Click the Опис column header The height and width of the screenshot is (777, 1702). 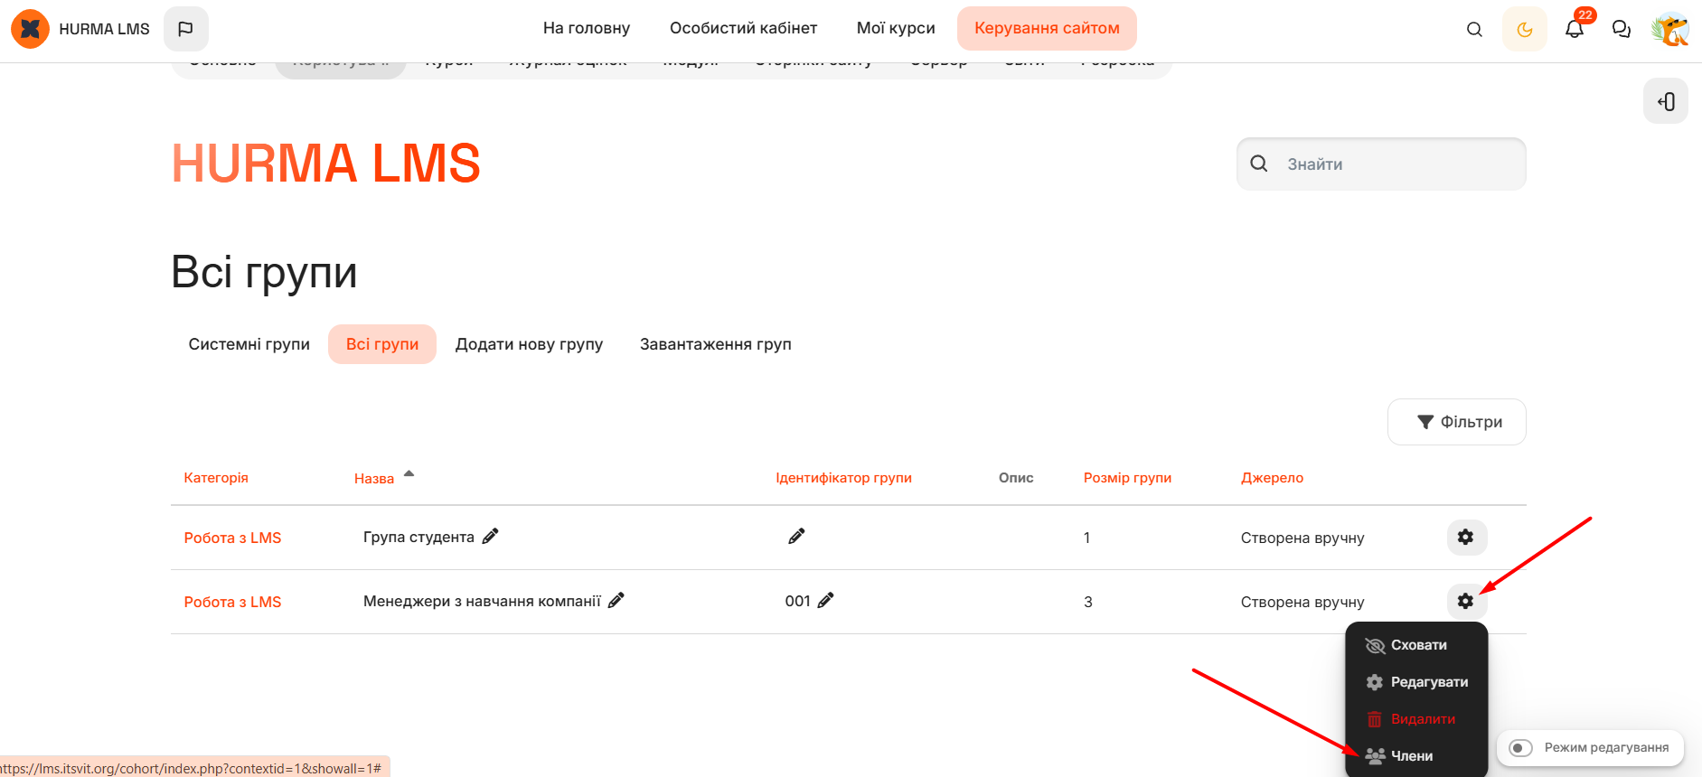[x=1016, y=478]
